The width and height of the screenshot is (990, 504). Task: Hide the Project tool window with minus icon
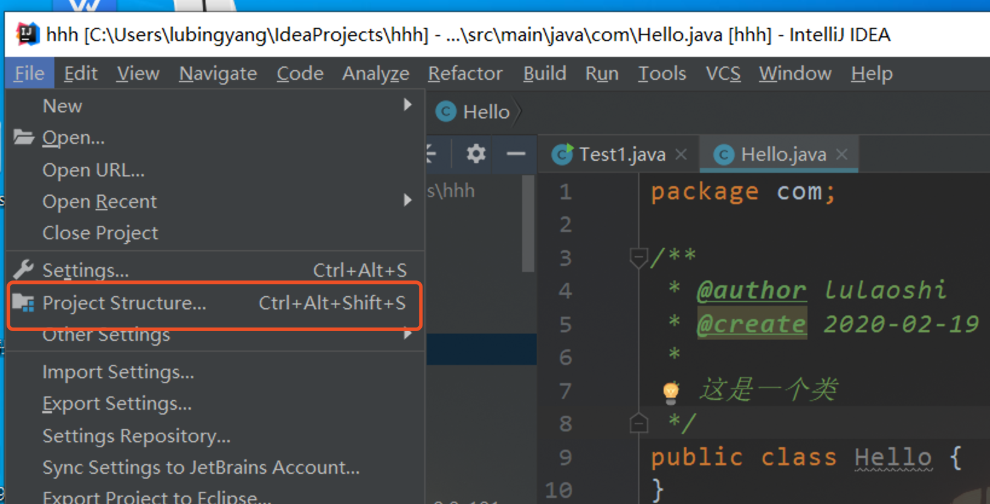(516, 154)
